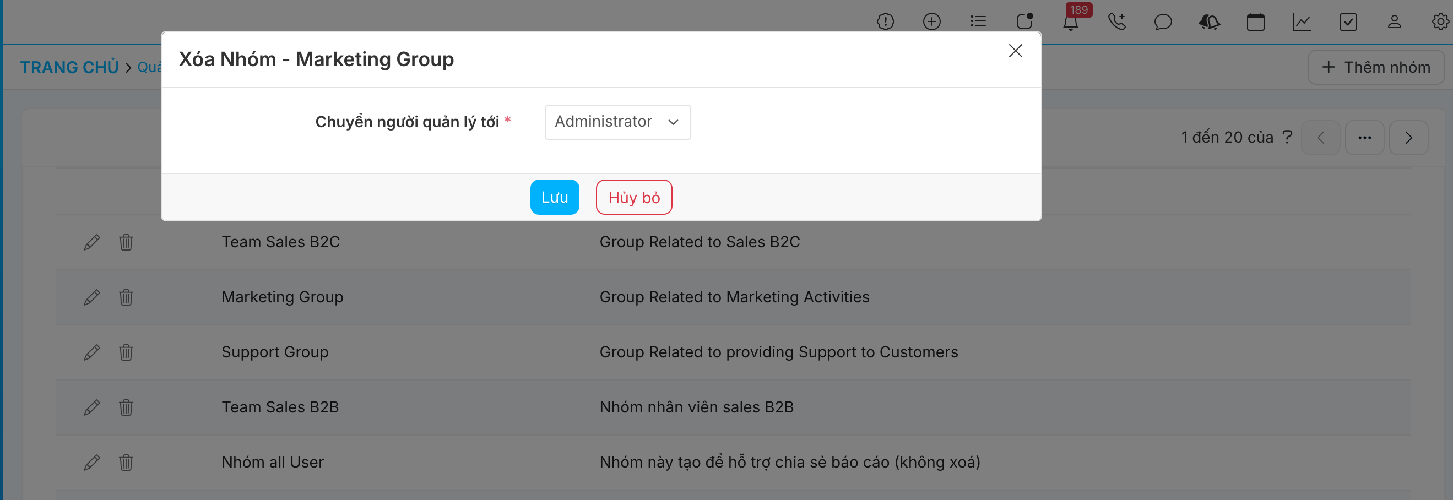This screenshot has width=1453, height=500.
Task: Click the user profile icon
Action: tap(1394, 22)
